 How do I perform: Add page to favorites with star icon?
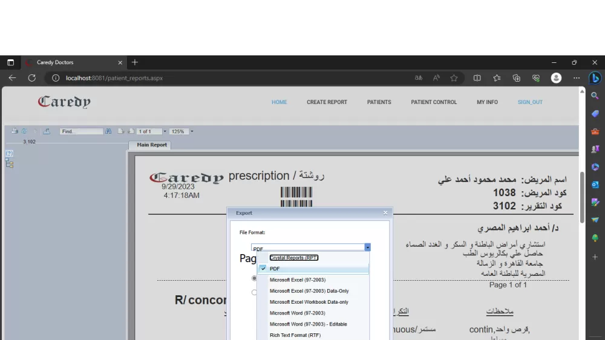click(x=454, y=78)
